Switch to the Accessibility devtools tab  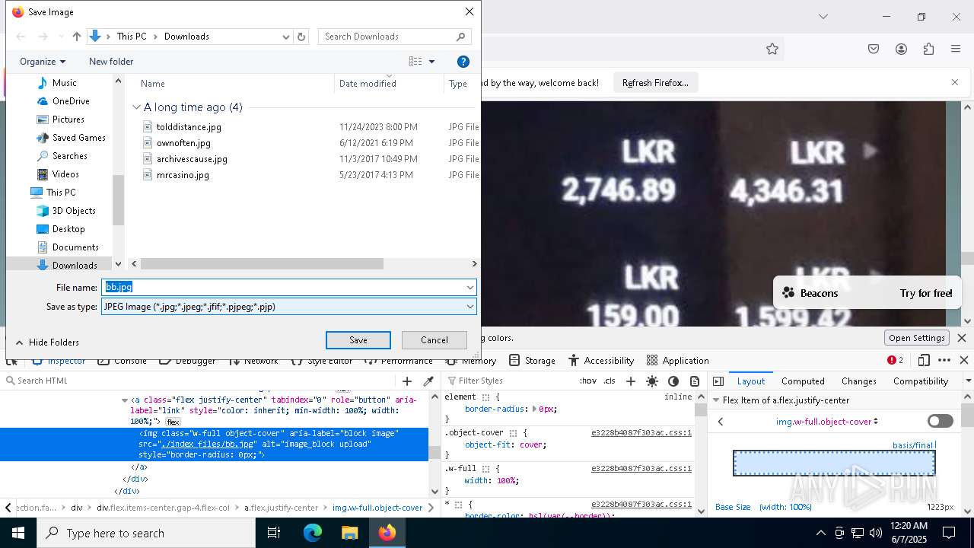(x=601, y=360)
